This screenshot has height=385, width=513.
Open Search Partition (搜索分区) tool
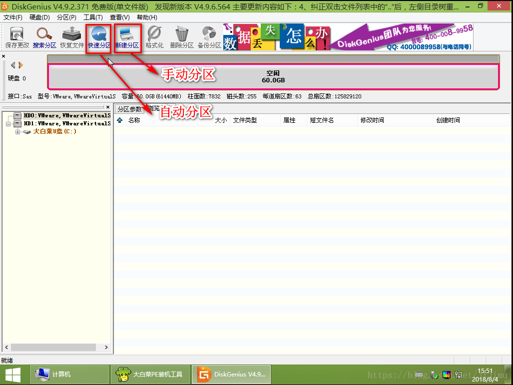(44, 37)
